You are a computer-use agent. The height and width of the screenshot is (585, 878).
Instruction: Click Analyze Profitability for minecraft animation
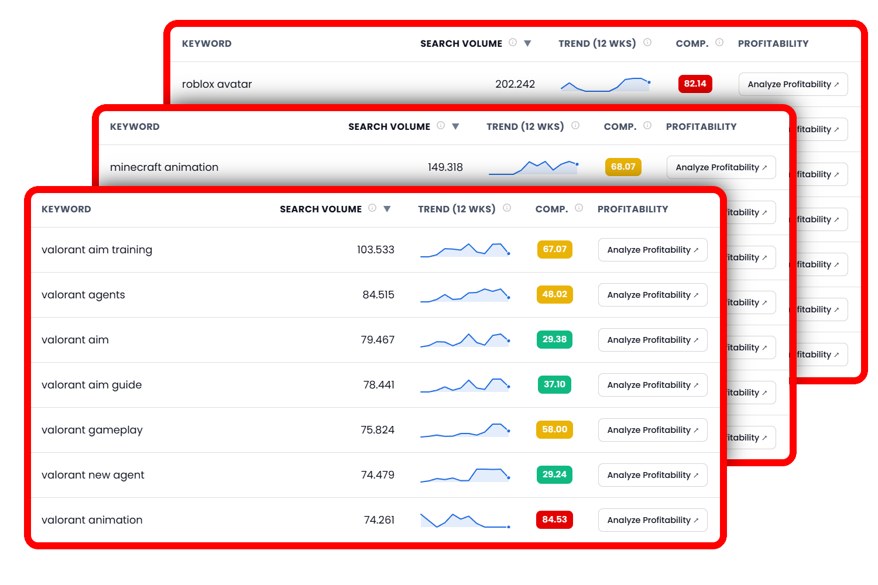pyautogui.click(x=721, y=167)
